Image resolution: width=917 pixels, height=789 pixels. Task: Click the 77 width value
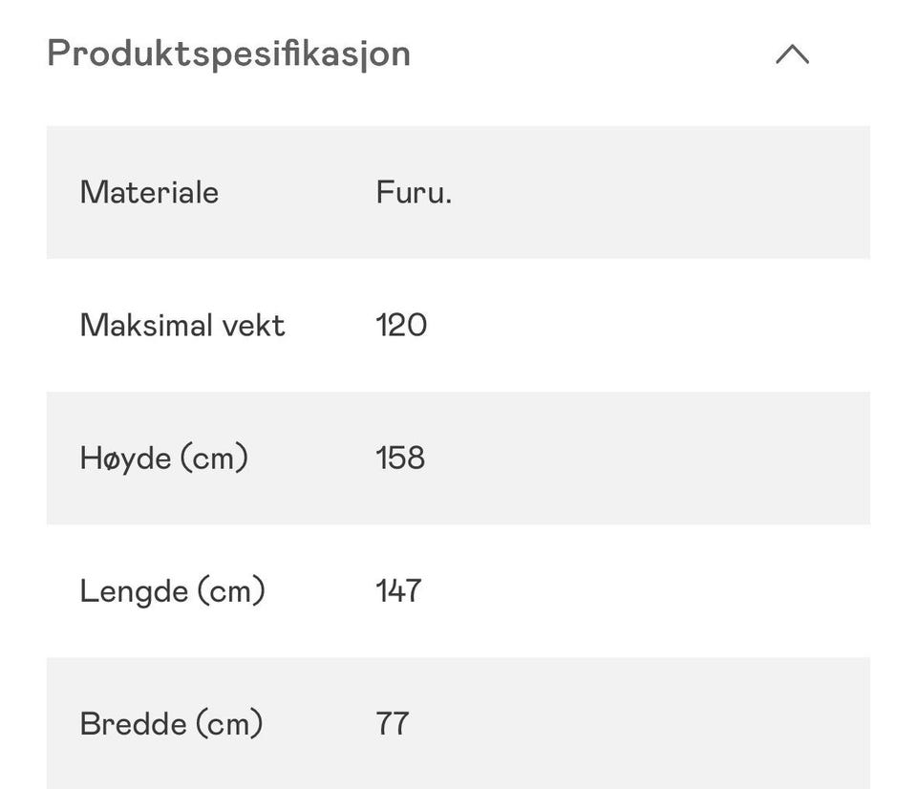pyautogui.click(x=393, y=724)
